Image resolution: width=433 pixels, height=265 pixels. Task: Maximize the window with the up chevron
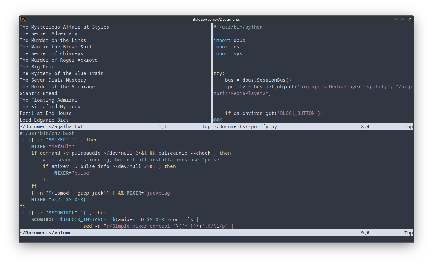pyautogui.click(x=403, y=19)
